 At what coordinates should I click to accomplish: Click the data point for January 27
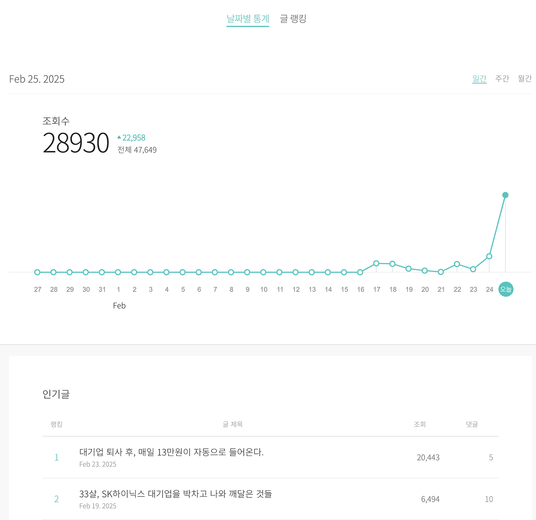[x=37, y=272]
